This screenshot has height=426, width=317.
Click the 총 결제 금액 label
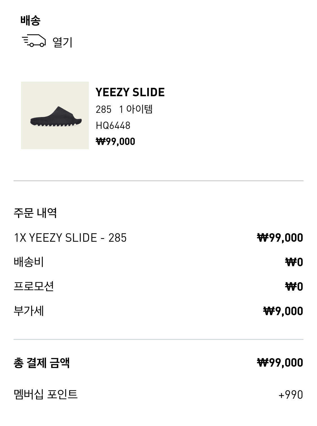(42, 363)
